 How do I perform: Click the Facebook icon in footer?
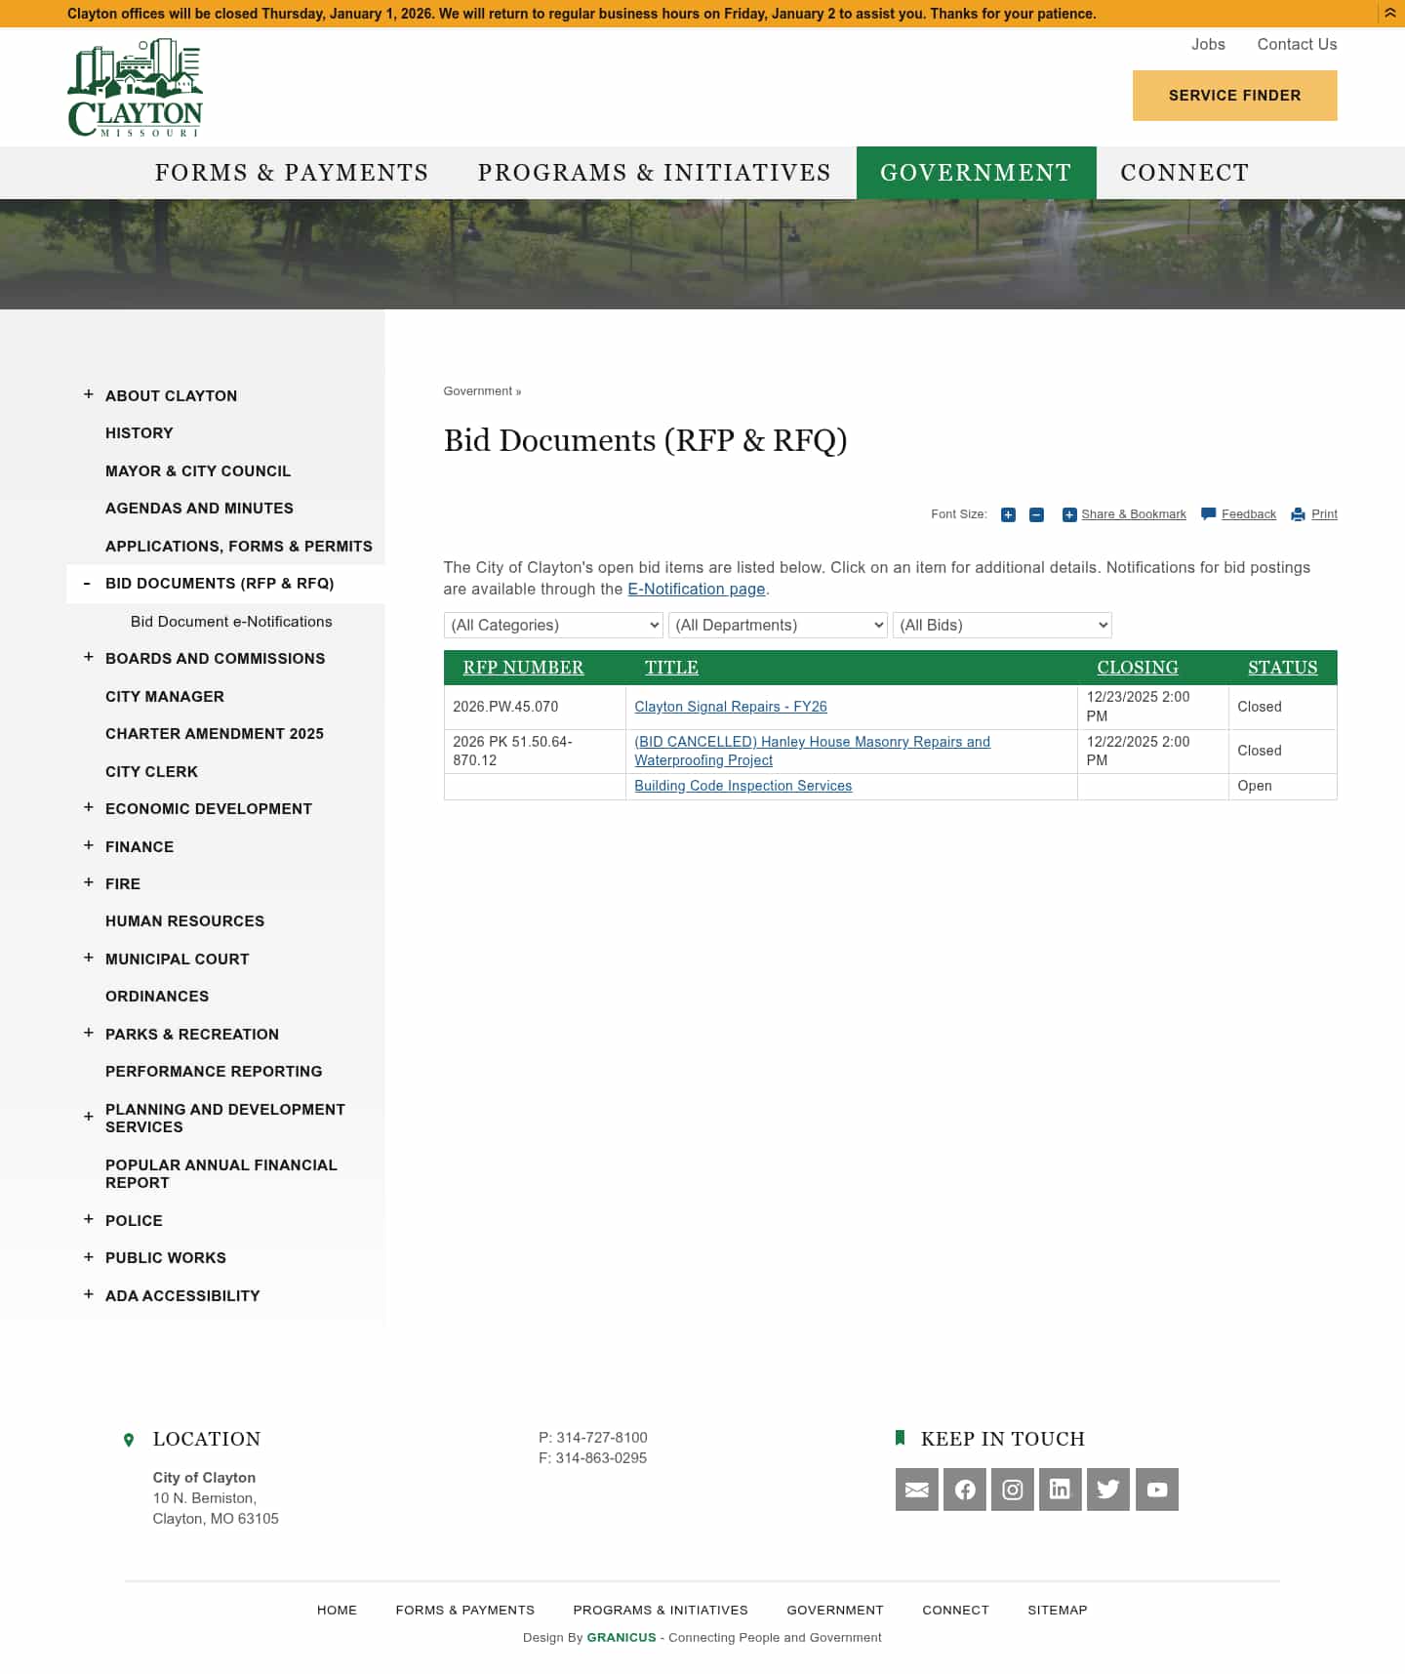(964, 1490)
